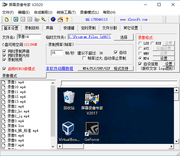Select 录像2_hc.mp4 in file list
180x156 pixels.
click(x=18, y=111)
